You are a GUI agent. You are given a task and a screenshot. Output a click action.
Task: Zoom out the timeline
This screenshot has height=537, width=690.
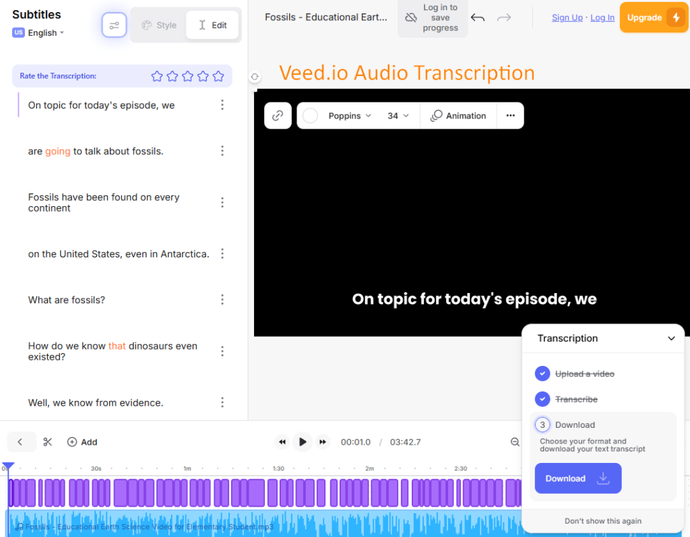point(514,442)
